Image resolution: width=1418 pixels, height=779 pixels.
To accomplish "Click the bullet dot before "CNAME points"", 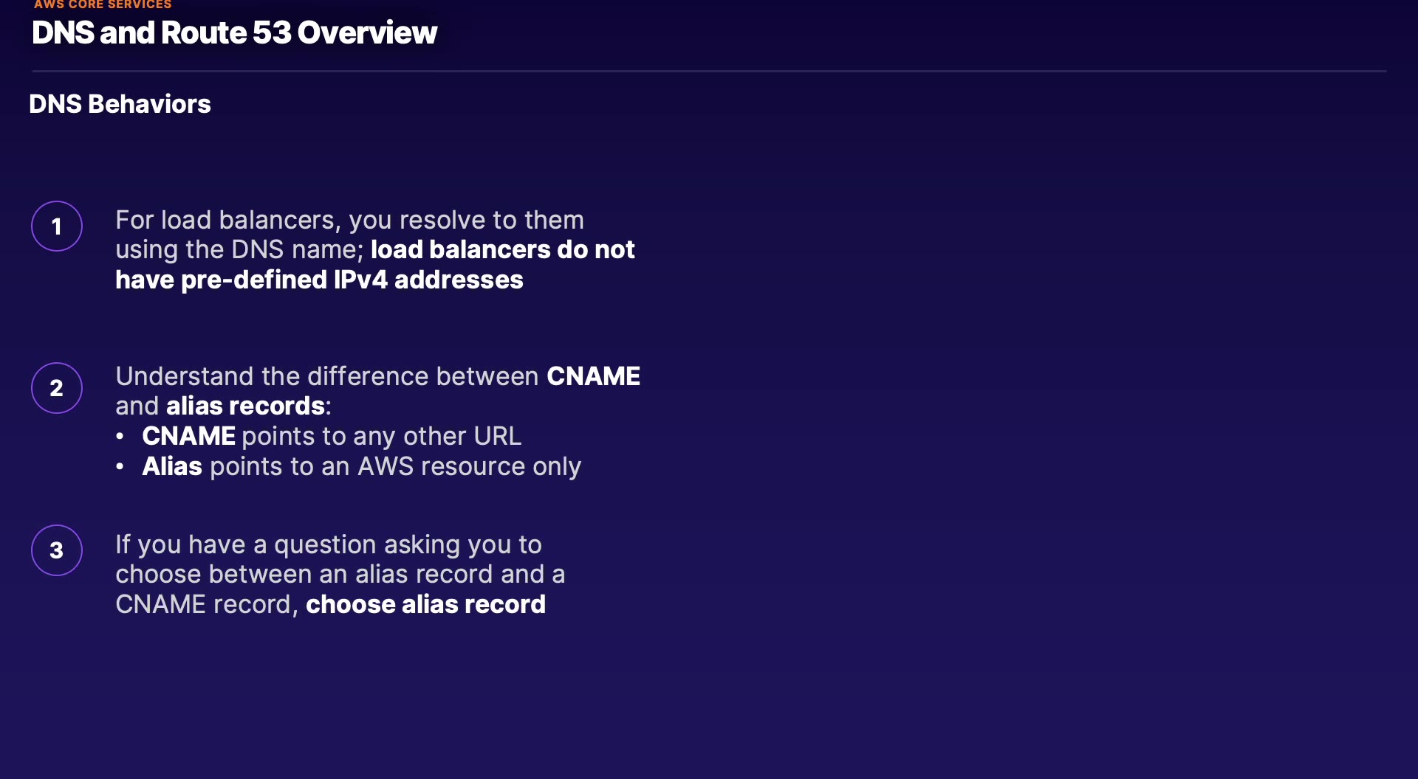I will click(x=120, y=437).
